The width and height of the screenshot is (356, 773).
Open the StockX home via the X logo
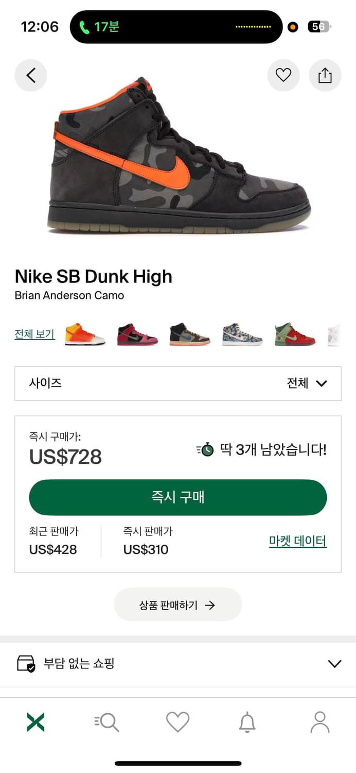(35, 721)
